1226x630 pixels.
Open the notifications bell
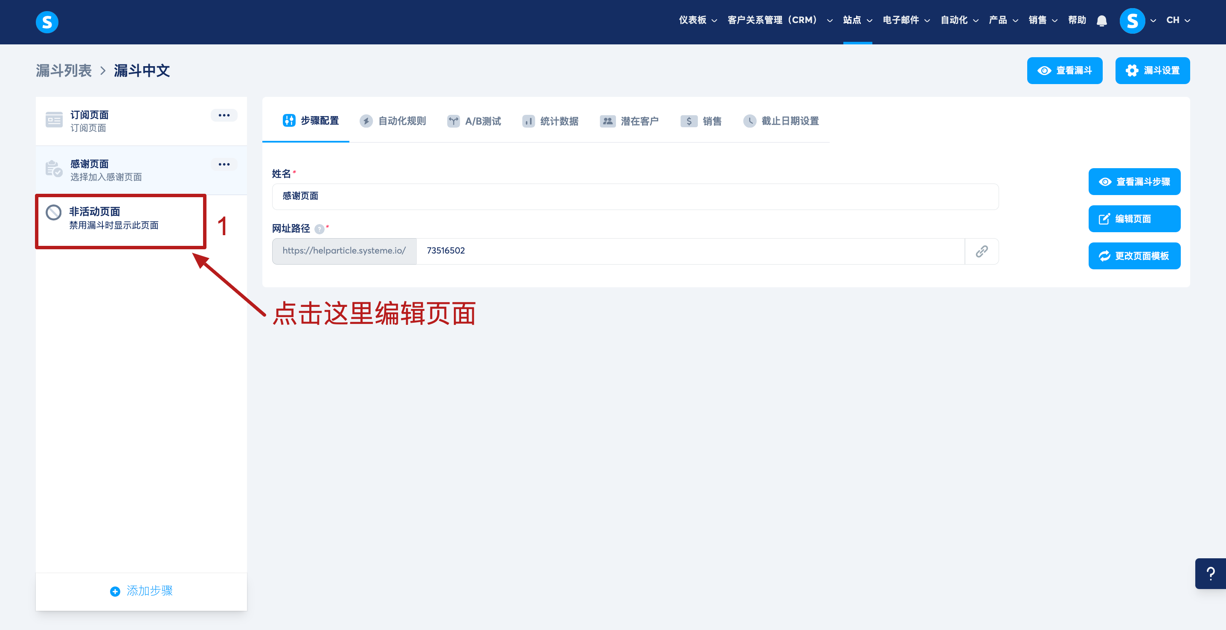pyautogui.click(x=1101, y=20)
